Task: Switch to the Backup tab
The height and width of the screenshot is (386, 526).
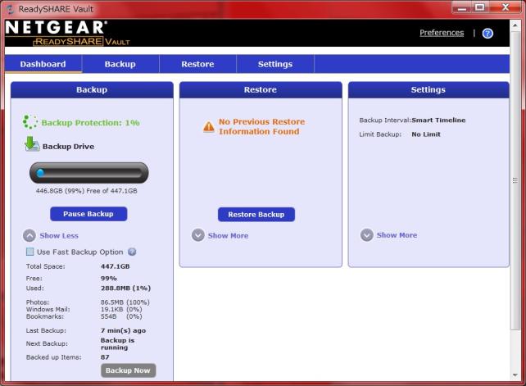Action: [x=120, y=64]
